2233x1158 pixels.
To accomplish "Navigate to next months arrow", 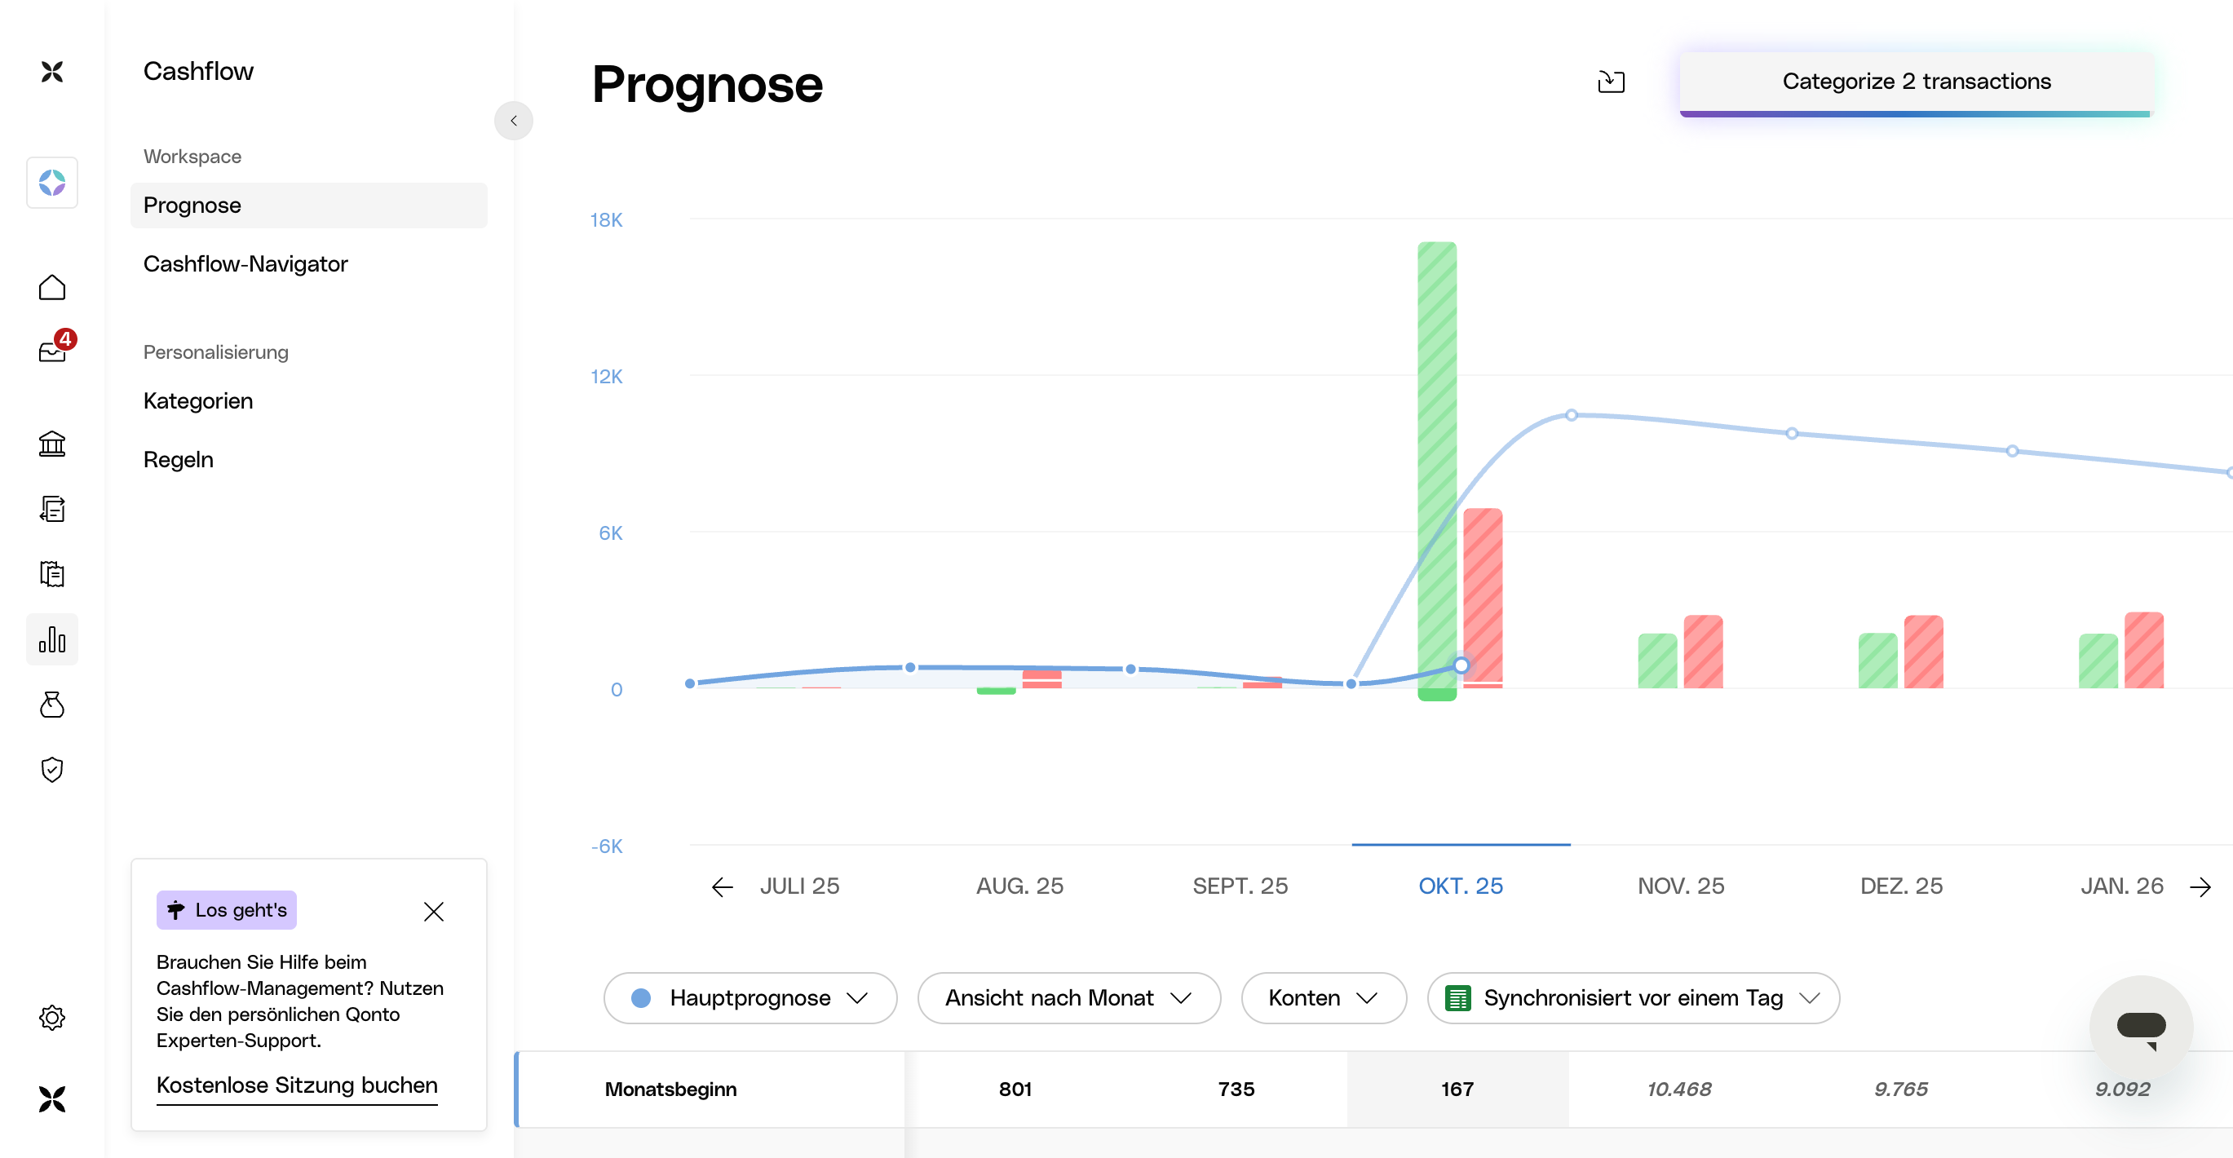I will tap(2200, 886).
